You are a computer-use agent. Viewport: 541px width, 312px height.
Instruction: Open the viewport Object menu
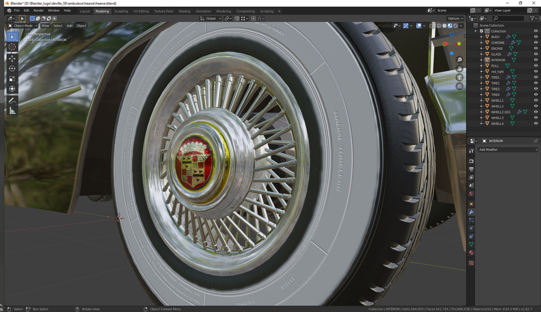coord(81,26)
